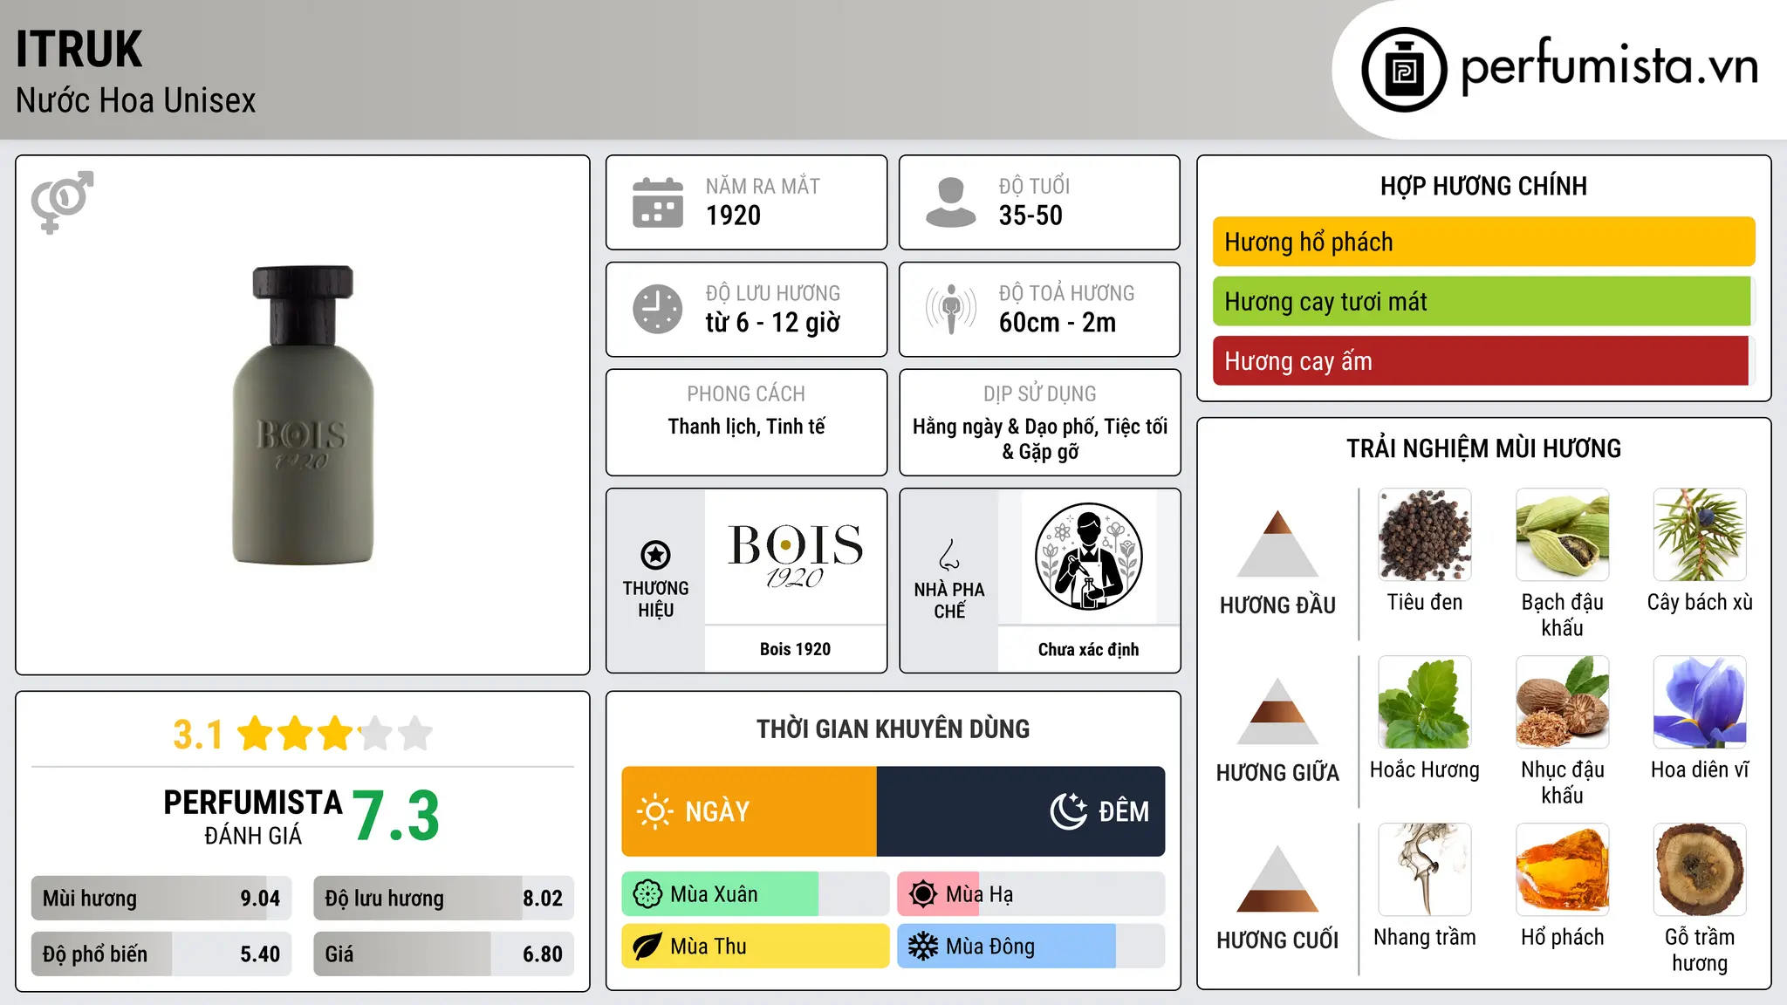
Task: Click the age range value 35-50
Action: (x=1030, y=215)
